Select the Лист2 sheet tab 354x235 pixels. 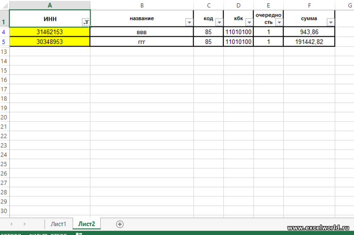[87, 224]
